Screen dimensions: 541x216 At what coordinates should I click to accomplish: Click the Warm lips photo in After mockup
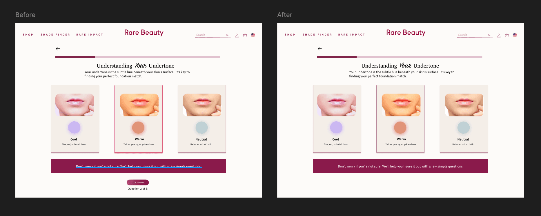tap(401, 105)
